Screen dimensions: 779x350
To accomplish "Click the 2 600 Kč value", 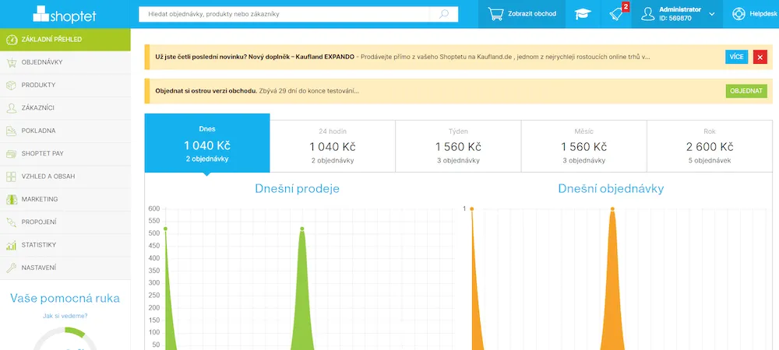I will tap(710, 147).
